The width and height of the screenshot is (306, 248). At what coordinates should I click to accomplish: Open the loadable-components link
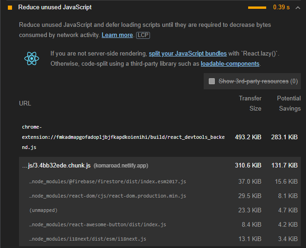[230, 64]
